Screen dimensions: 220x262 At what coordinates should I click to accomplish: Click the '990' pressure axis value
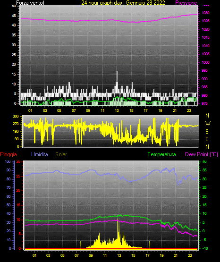click(x=204, y=79)
